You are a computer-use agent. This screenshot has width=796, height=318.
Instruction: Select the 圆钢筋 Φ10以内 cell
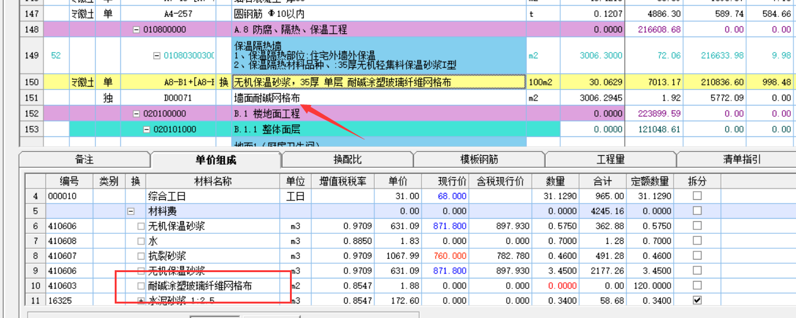click(x=379, y=13)
